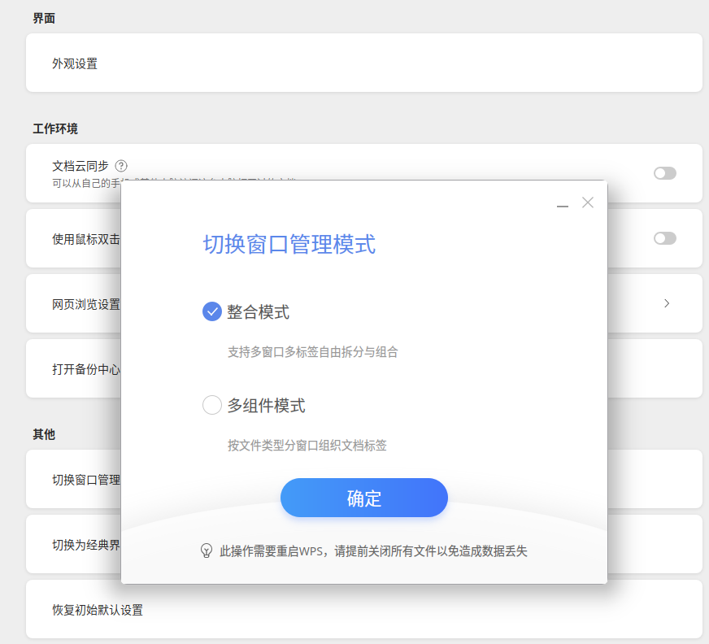709x644 pixels.
Task: Minimize the 切换窗口管理模式 dialog
Action: pos(563,206)
